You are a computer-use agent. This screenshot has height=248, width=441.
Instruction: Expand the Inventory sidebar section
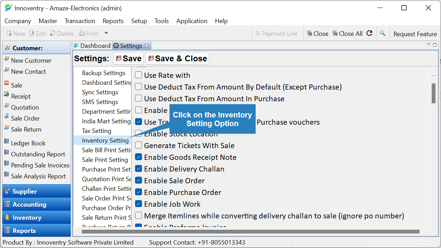(37, 217)
